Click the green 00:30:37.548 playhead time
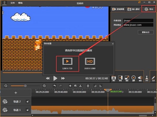This screenshot has height=117, width=157. pyautogui.click(x=116, y=91)
